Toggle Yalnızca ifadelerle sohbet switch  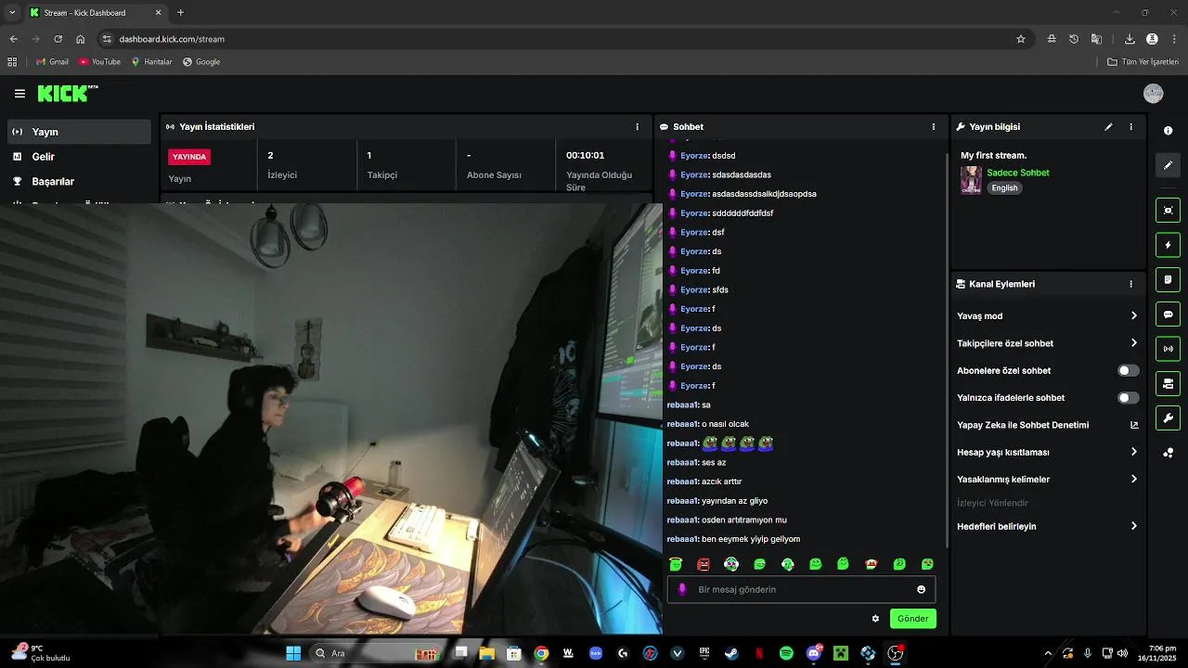1128,398
